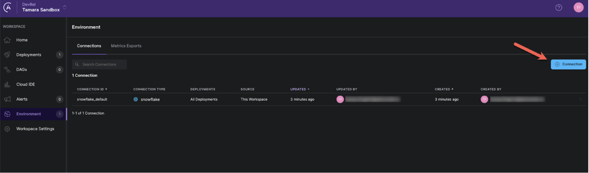The image size is (589, 173).
Task: Open the snowflake_default connection
Action: 92,99
